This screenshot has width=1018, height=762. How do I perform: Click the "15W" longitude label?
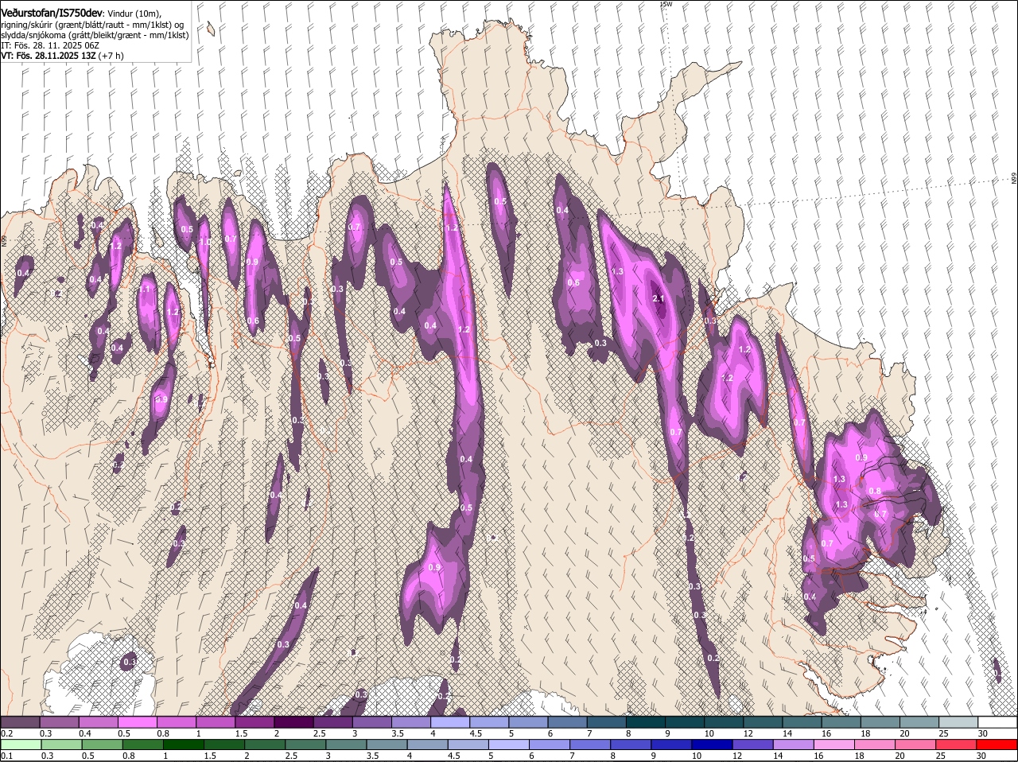(666, 4)
